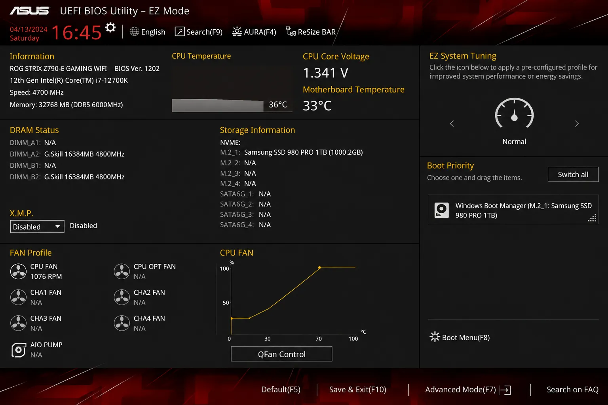This screenshot has width=608, height=405.
Task: Open QFan Control
Action: [x=281, y=354]
